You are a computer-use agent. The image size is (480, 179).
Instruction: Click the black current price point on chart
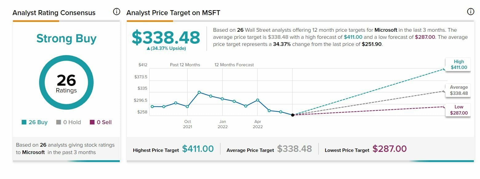pos(292,115)
